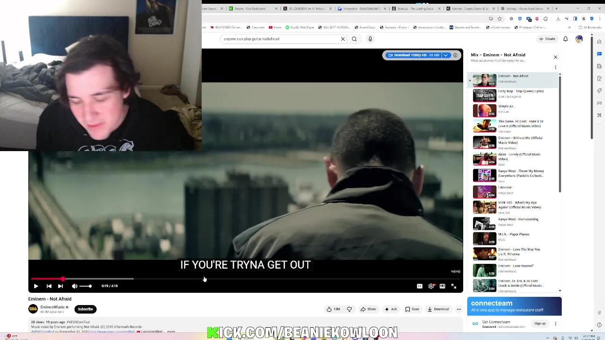Screen dimensions: 605x340
Task: Skip to next video in player
Action: pyautogui.click(x=60, y=286)
